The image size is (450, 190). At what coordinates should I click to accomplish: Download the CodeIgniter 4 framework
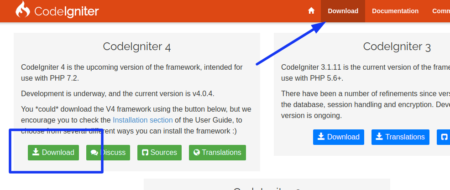(x=53, y=153)
